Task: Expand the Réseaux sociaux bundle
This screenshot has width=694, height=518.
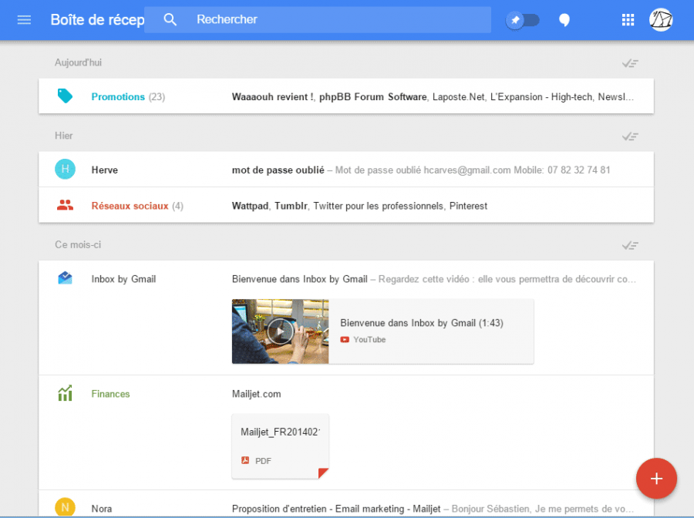Action: pyautogui.click(x=130, y=206)
